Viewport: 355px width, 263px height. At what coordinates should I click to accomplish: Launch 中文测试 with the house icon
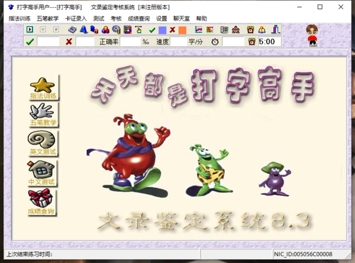point(43,173)
